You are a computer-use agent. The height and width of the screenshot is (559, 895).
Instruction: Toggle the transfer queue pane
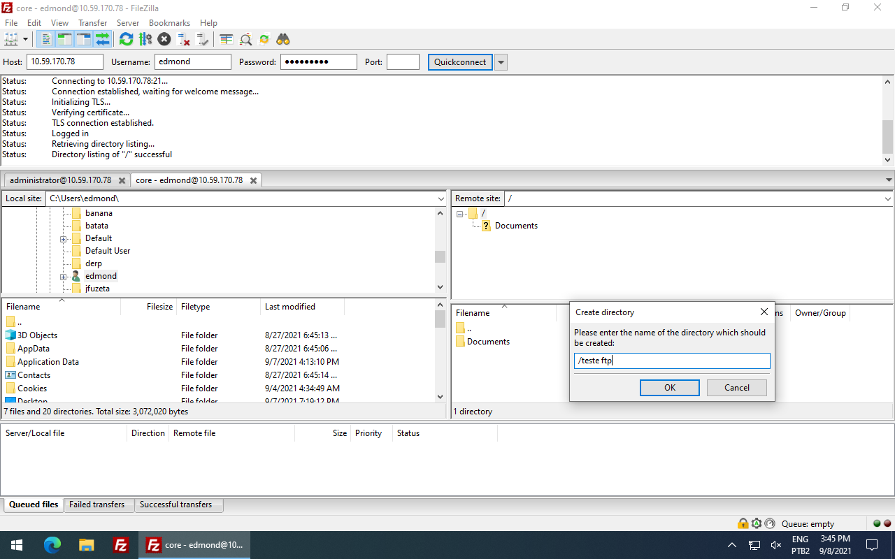[102, 39]
